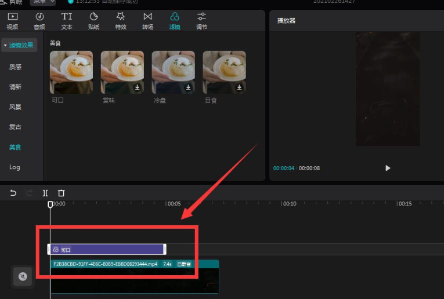The height and width of the screenshot is (299, 444).
Task: Open the 菜单 dropdown menu
Action: click(x=43, y=2)
